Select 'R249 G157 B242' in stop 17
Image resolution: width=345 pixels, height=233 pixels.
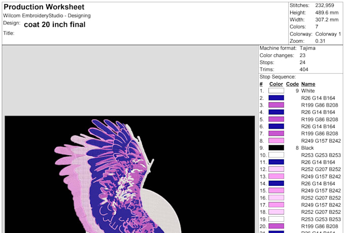click(x=321, y=205)
